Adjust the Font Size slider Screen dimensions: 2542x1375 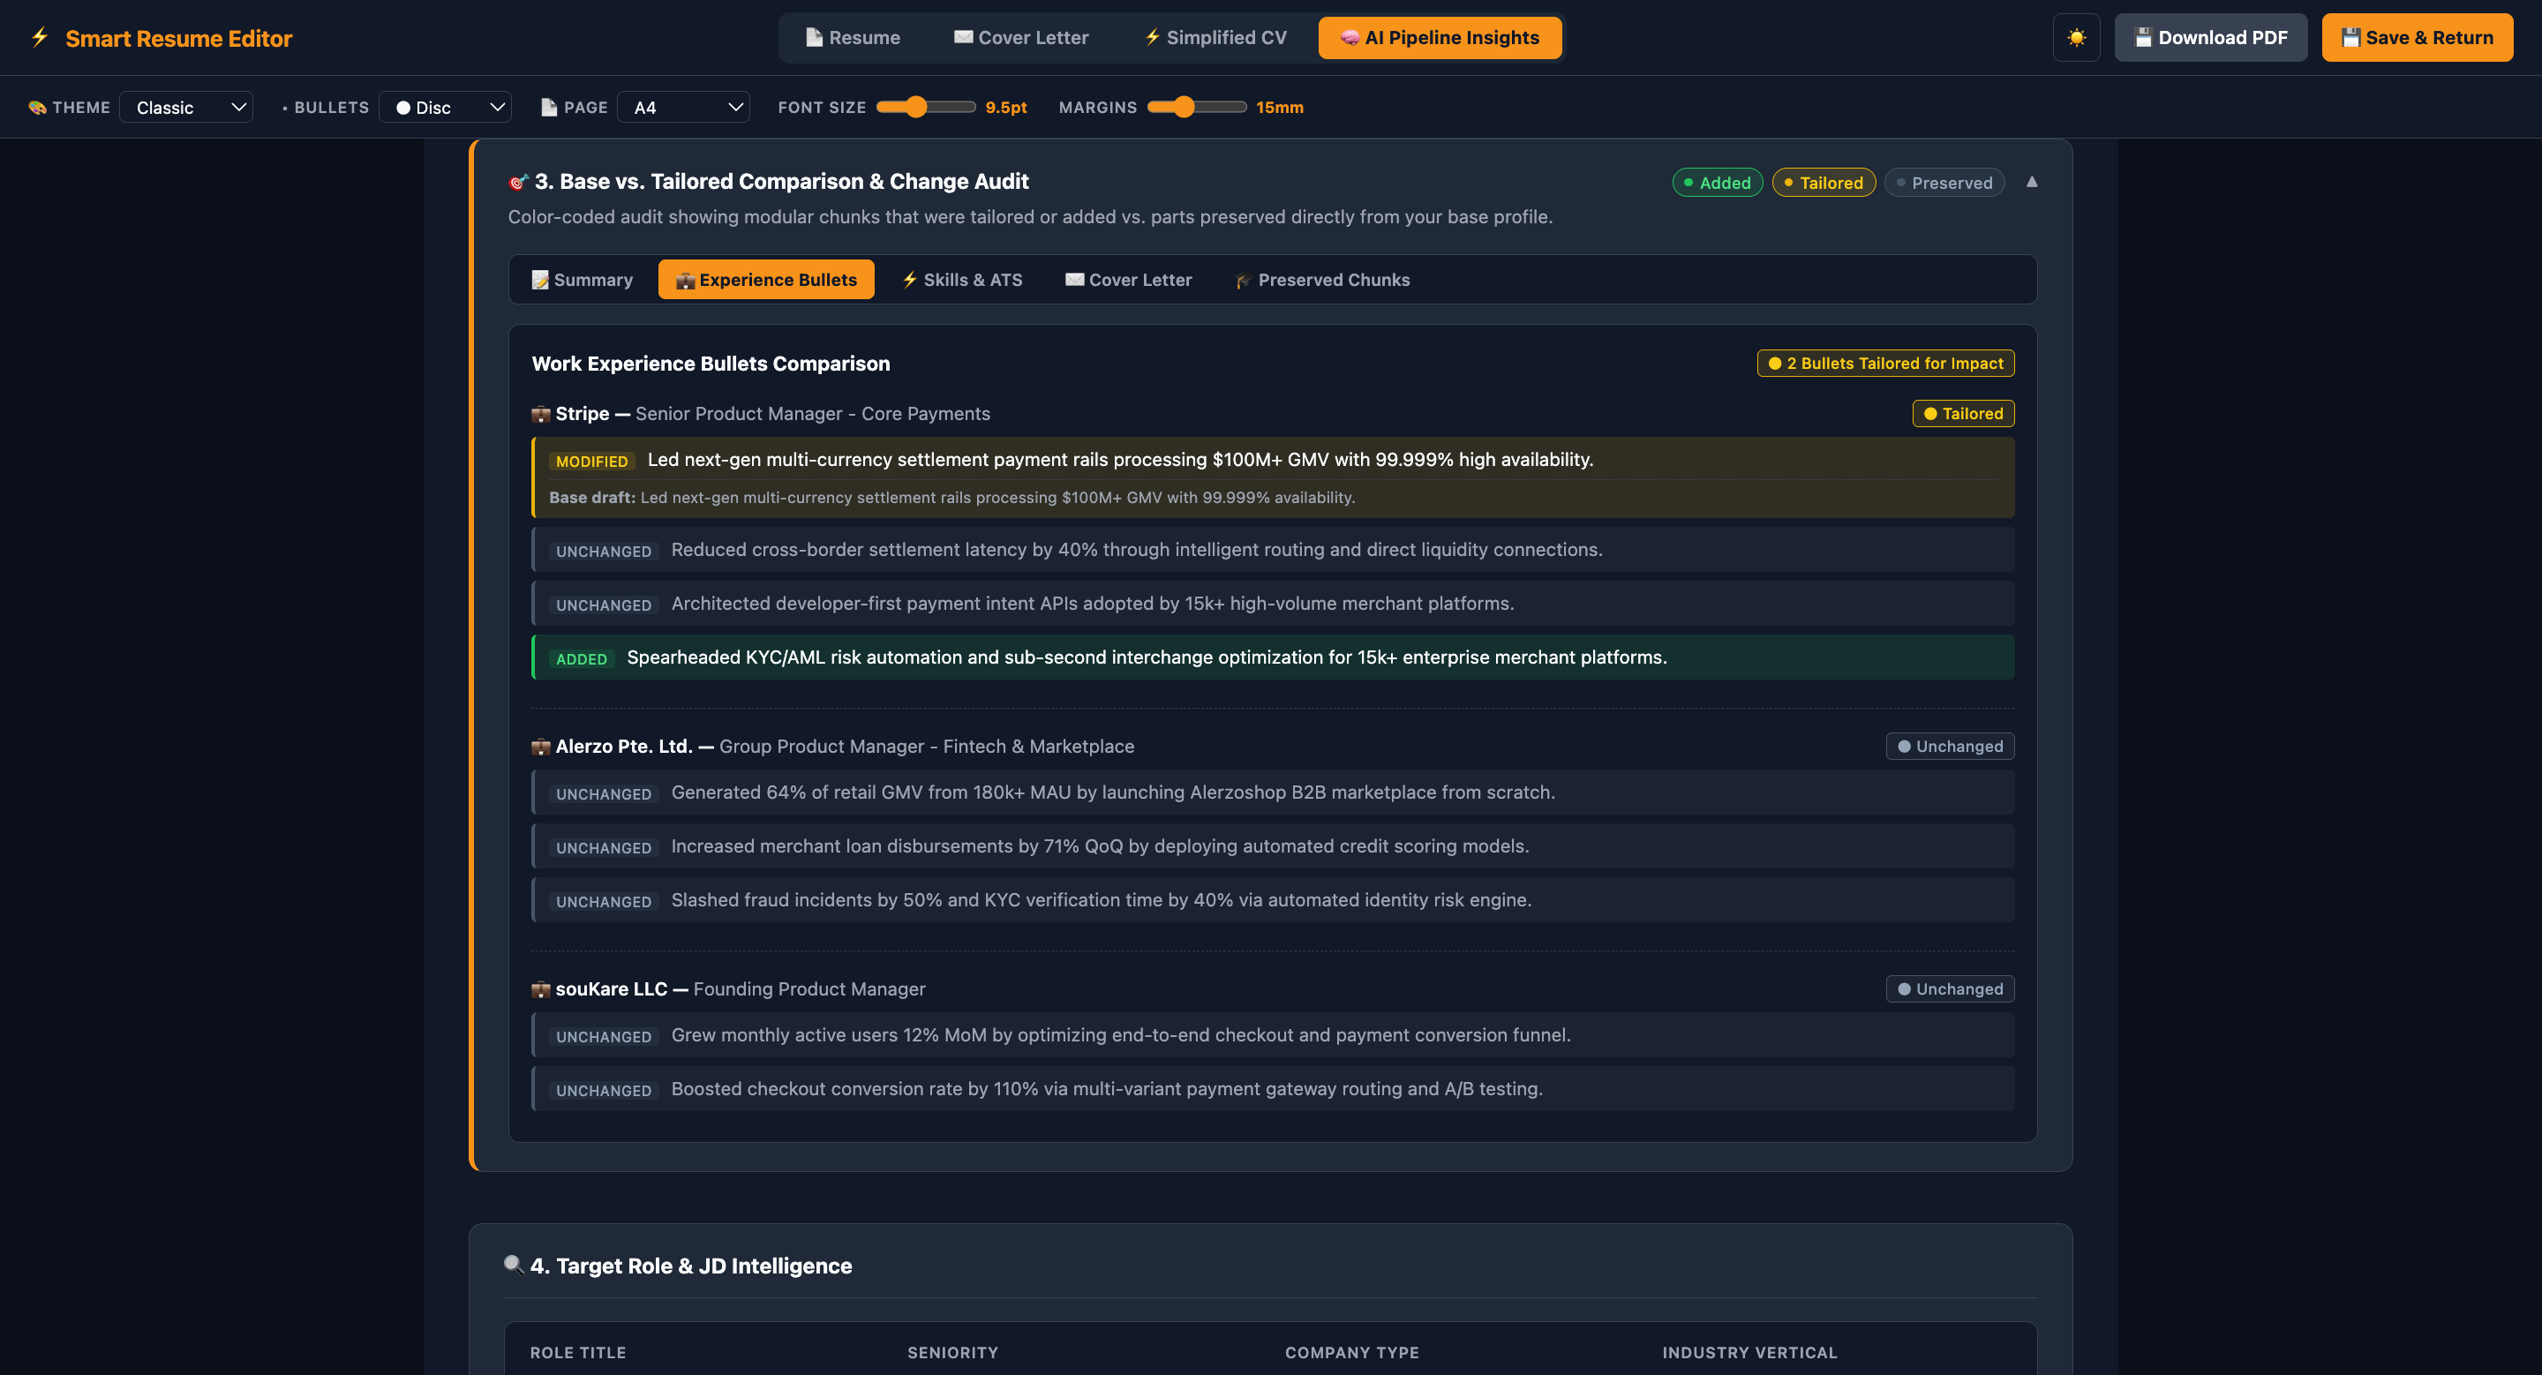(926, 107)
